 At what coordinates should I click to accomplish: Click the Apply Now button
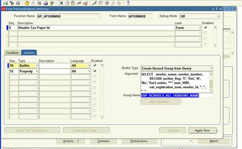click(203, 130)
